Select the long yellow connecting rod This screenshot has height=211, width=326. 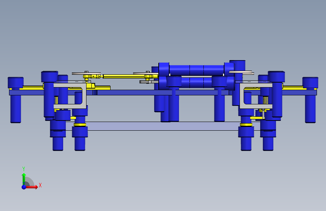click(124, 77)
